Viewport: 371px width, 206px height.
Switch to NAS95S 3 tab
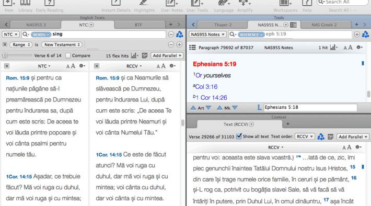pyautogui.click(x=36, y=25)
